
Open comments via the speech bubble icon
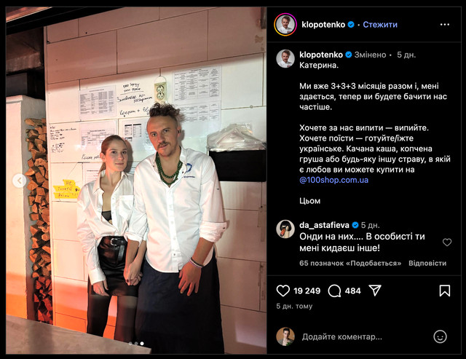(x=334, y=291)
